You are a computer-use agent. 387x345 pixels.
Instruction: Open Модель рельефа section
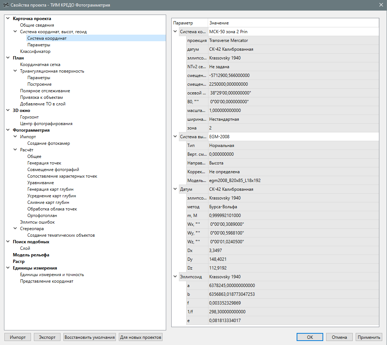tap(31, 255)
